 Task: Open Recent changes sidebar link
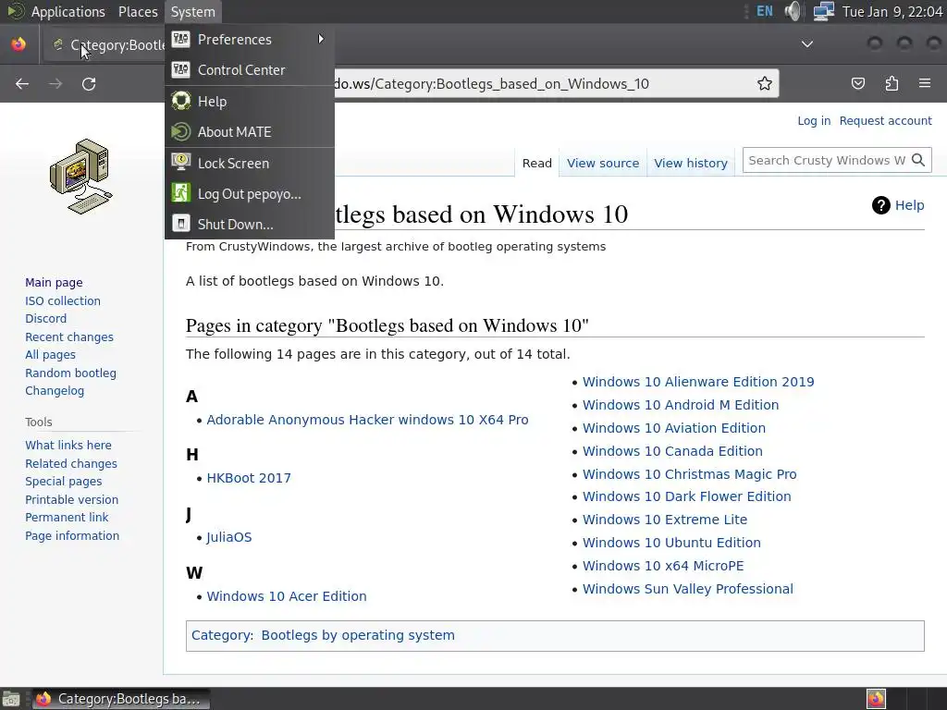69,337
